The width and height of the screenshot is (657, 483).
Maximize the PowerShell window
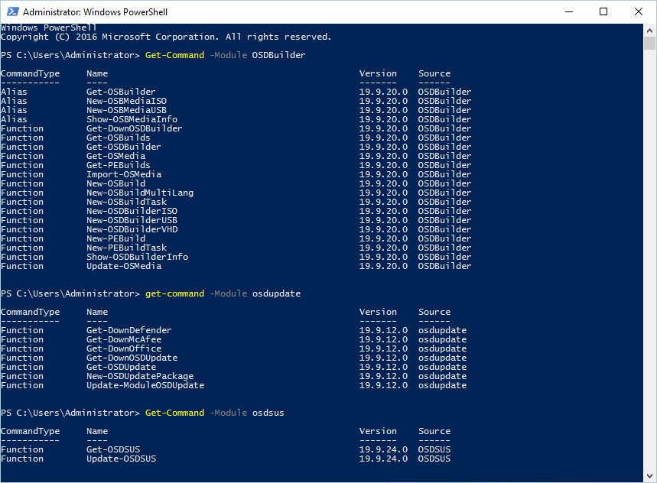click(603, 11)
